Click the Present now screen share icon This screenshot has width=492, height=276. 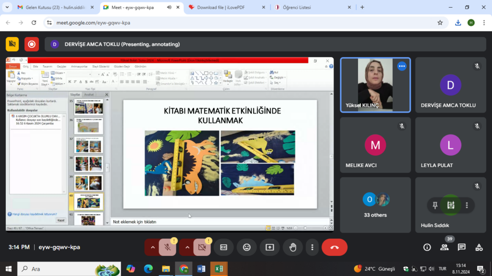[270, 247]
